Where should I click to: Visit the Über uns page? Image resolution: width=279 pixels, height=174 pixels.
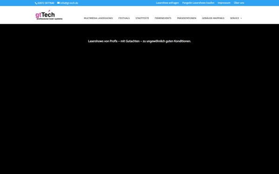click(239, 3)
